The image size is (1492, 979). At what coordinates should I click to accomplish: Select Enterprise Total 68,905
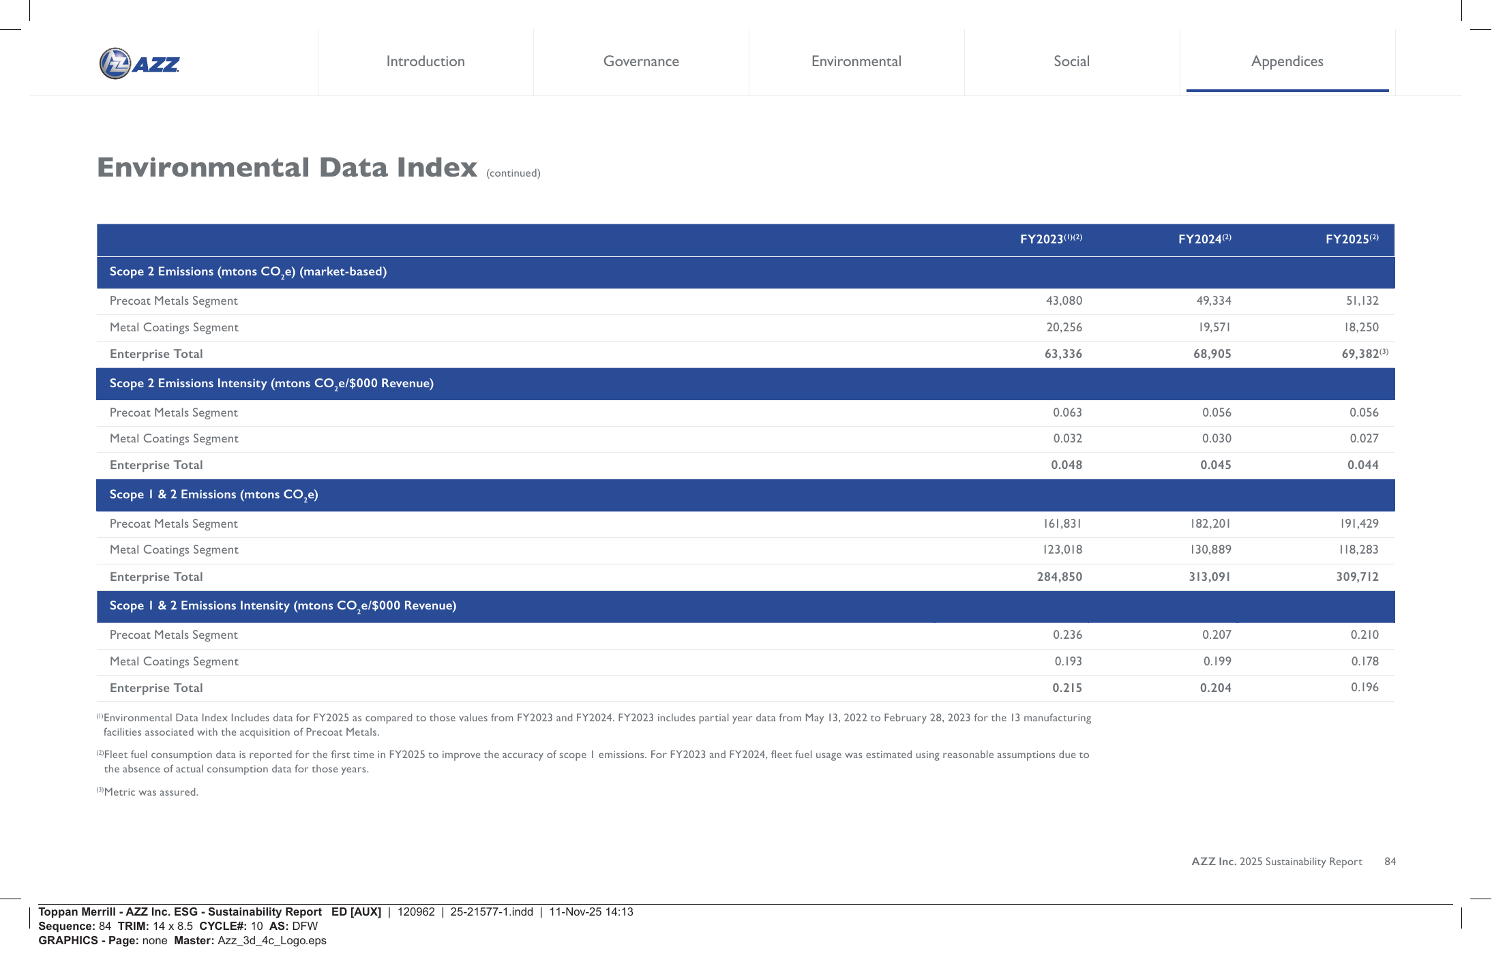(x=1212, y=354)
